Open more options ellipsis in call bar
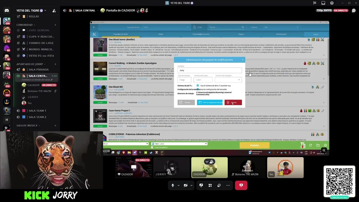 tap(228, 185)
